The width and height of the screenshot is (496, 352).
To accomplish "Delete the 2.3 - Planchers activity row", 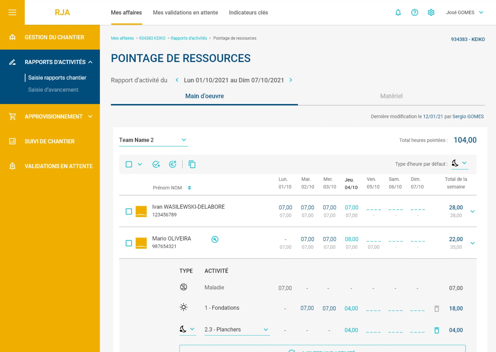I will coord(437,330).
